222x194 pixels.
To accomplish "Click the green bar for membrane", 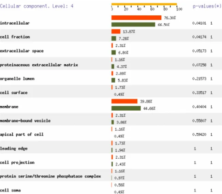I will point(126,108).
